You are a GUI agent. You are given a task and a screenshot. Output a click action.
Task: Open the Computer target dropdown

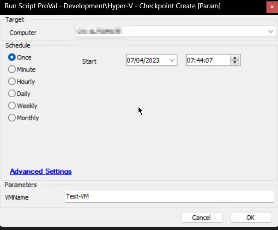click(271, 31)
